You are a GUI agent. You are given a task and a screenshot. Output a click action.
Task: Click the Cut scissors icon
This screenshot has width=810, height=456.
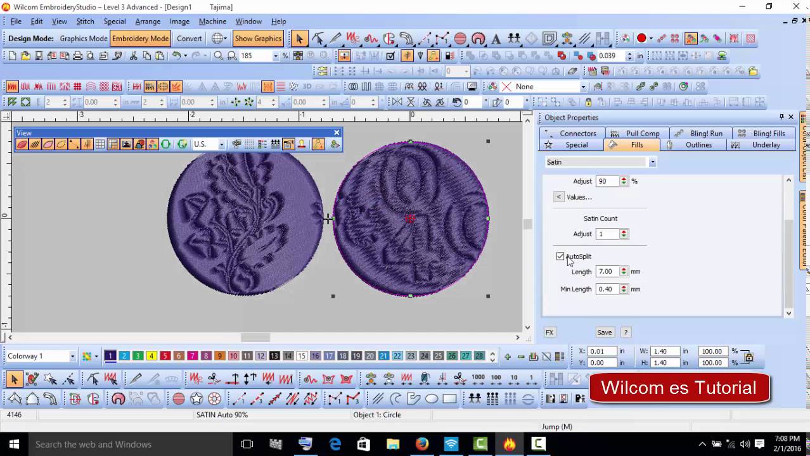pos(133,56)
